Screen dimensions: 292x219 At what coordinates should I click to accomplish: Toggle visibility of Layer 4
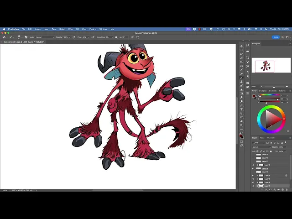pos(253,175)
